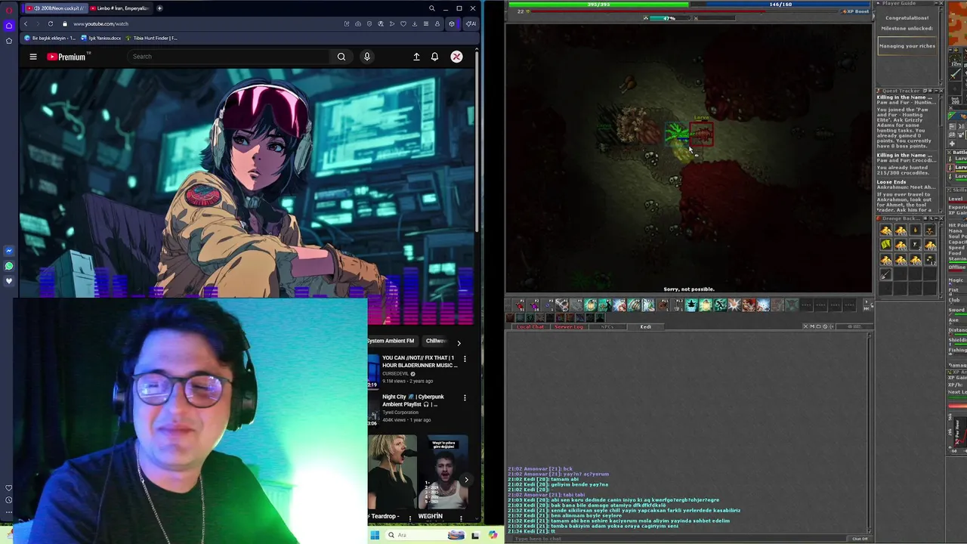Screen dimensions: 967x544
Task: Show next videos on the Teardrop shelf
Action: 466,480
